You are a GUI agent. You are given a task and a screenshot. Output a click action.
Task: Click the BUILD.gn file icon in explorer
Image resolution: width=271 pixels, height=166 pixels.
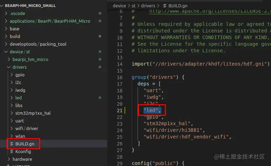[x=12, y=144]
